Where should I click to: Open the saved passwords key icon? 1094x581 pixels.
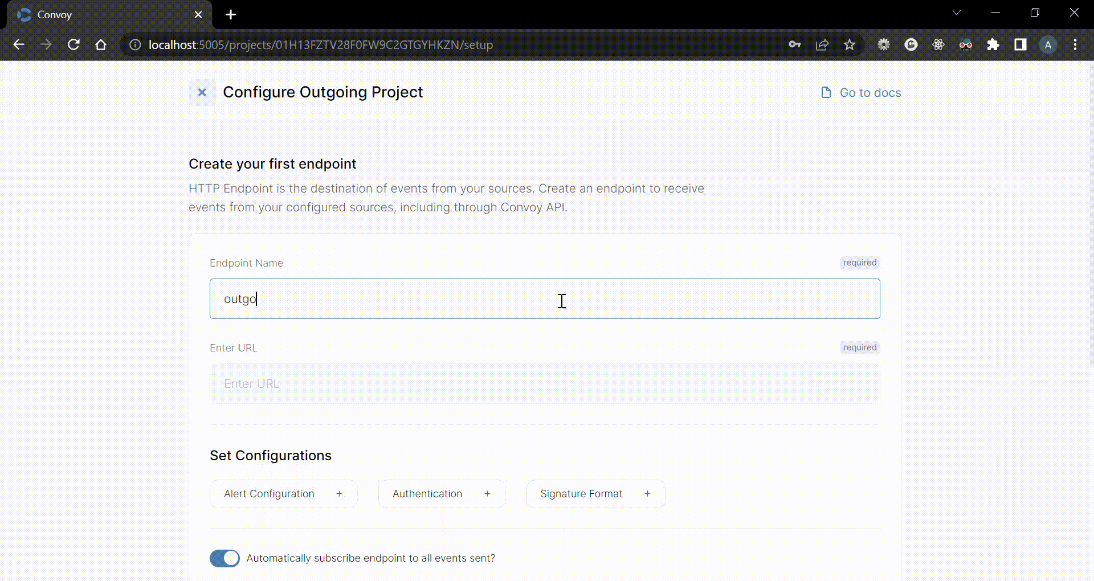tap(795, 44)
